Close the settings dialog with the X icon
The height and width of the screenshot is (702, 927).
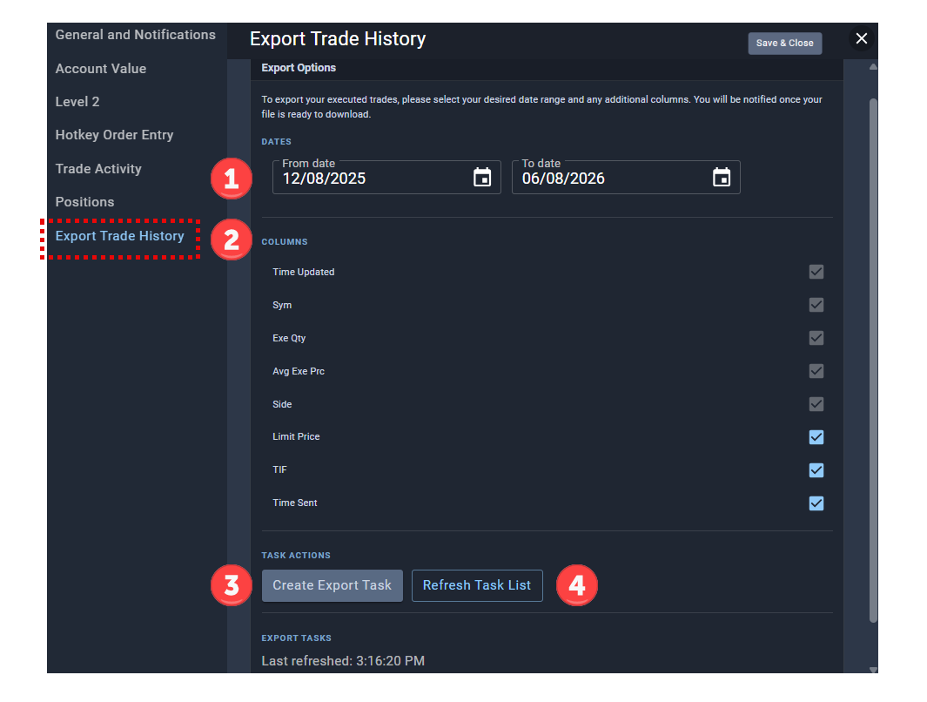(862, 38)
